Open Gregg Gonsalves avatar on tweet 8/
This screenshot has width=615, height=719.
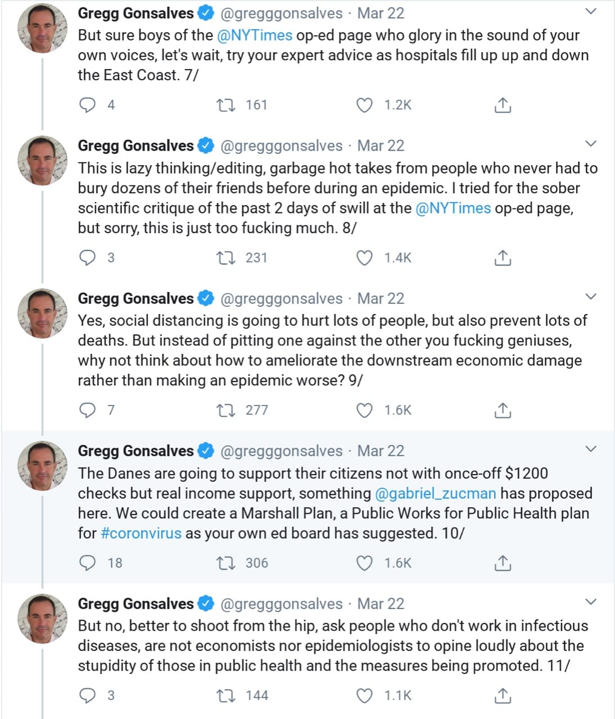[x=43, y=161]
